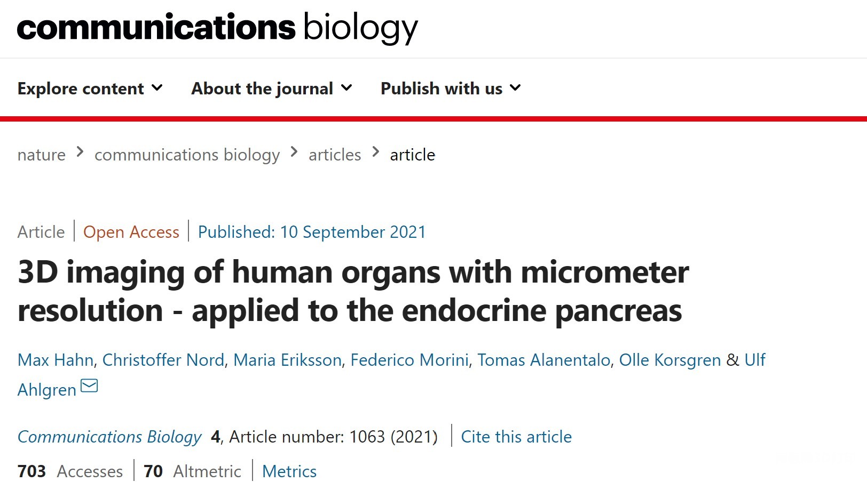Navigate to articles breadcrumb
867x482 pixels.
pyautogui.click(x=335, y=155)
